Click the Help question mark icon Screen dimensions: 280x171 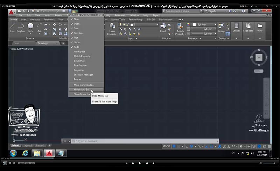pos(243,11)
